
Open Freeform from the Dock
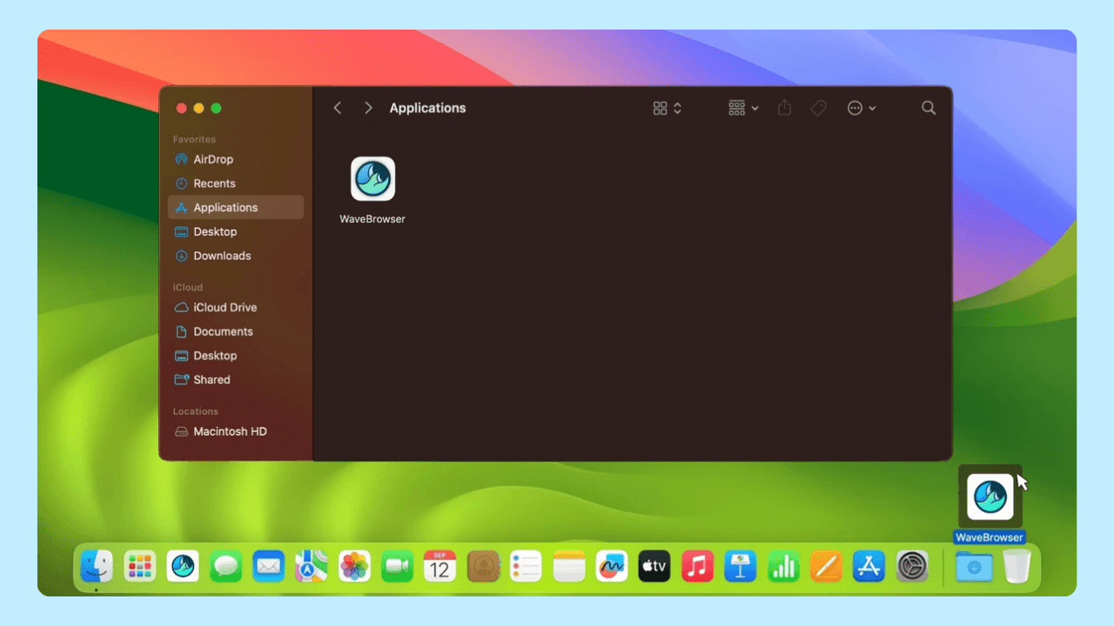tap(612, 567)
